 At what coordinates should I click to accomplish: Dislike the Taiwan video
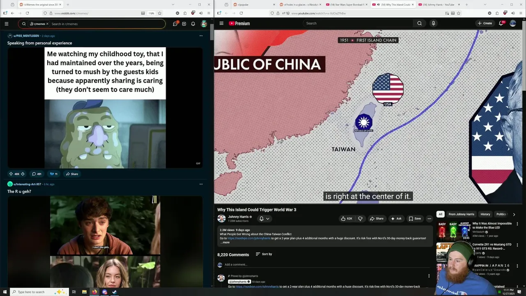click(360, 219)
